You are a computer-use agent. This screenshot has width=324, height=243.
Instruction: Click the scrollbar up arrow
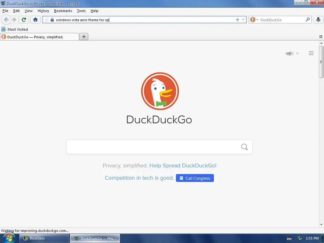point(321,43)
